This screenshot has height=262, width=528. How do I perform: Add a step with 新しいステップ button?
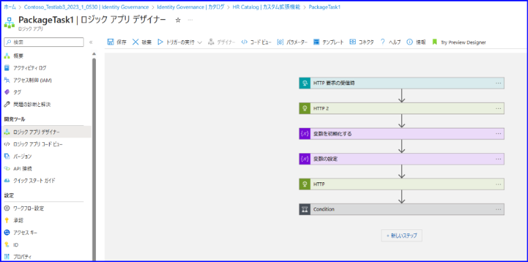tap(401, 235)
